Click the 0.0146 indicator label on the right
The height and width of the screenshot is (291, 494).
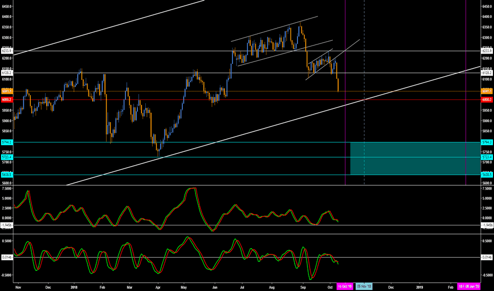point(487,257)
